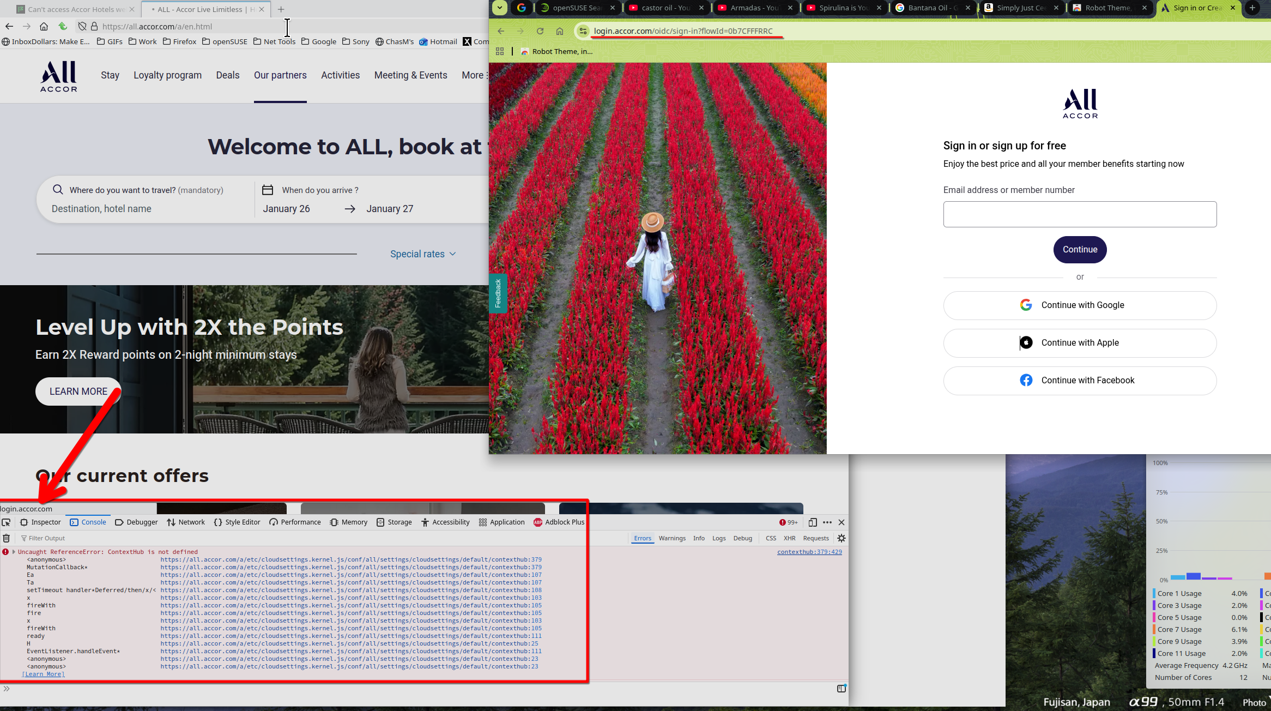Clear console with the trash icon
The width and height of the screenshot is (1271, 711).
(6, 538)
